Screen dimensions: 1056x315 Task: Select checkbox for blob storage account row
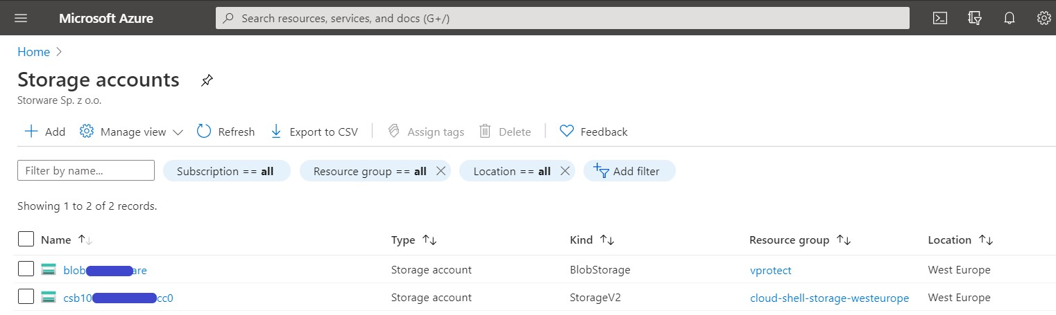pos(26,269)
